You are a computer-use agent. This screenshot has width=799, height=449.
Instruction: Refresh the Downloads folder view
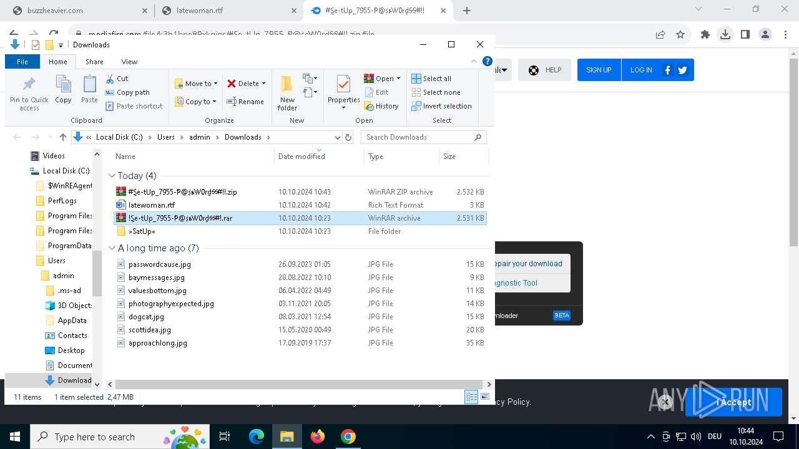pyautogui.click(x=348, y=137)
